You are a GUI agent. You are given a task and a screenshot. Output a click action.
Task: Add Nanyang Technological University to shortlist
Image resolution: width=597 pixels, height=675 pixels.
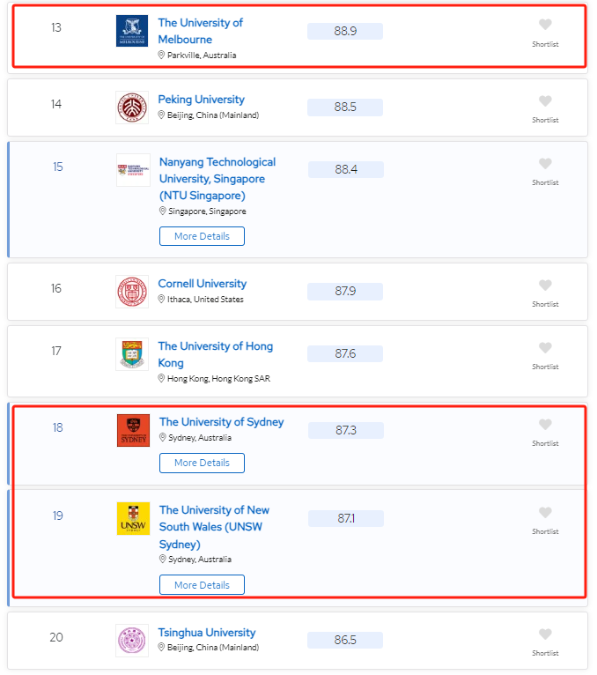(x=545, y=164)
